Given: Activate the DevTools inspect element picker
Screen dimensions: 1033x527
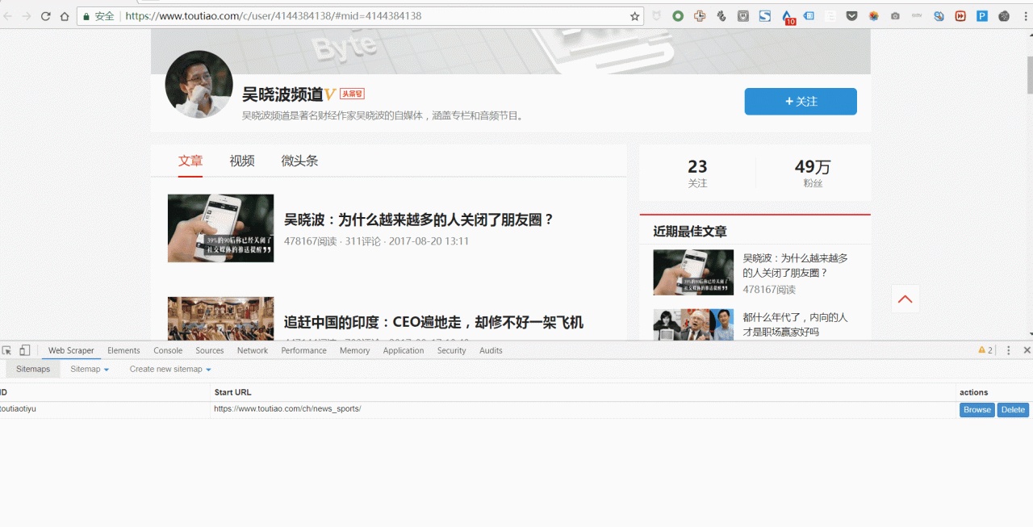Looking at the screenshot, I should 7,350.
